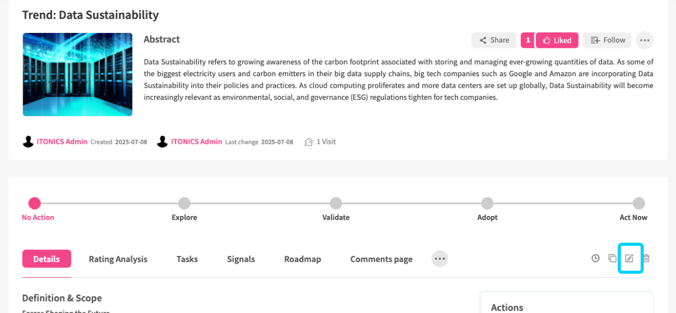Open the ITONICS Admin creator profile link

62,141
